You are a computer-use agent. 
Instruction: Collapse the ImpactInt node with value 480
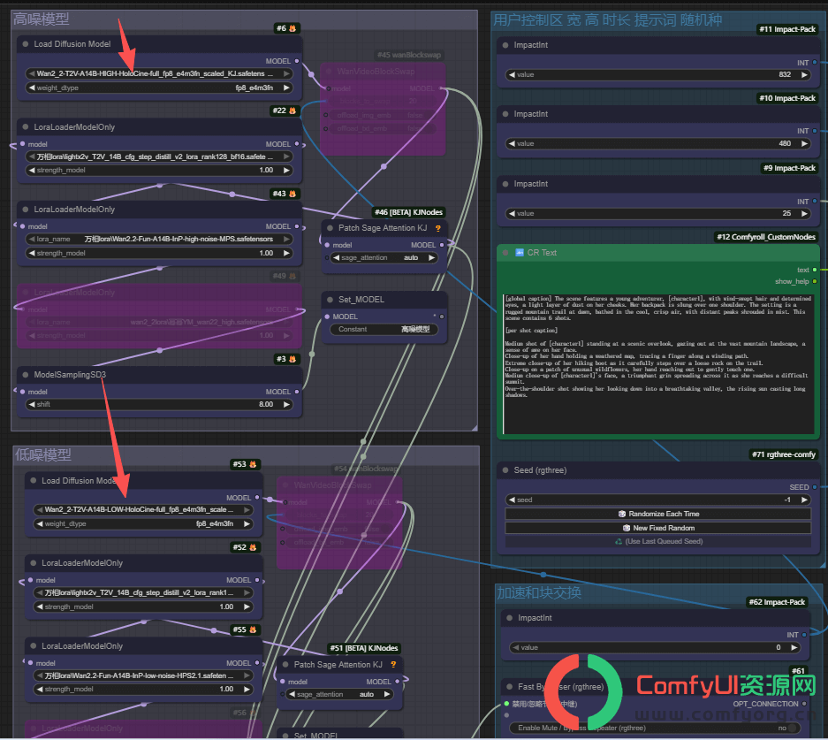[505, 113]
